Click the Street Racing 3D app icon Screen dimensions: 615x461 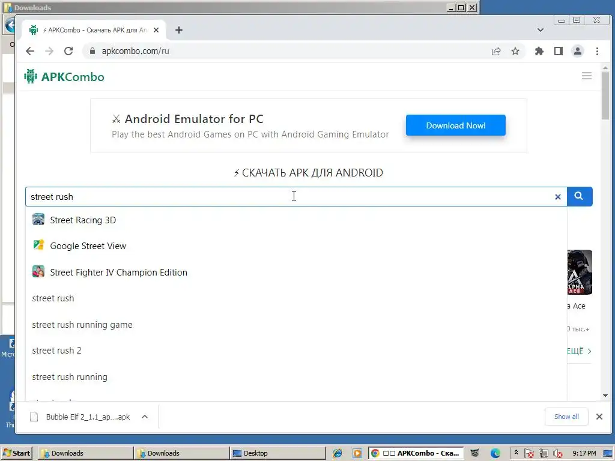[x=38, y=219]
